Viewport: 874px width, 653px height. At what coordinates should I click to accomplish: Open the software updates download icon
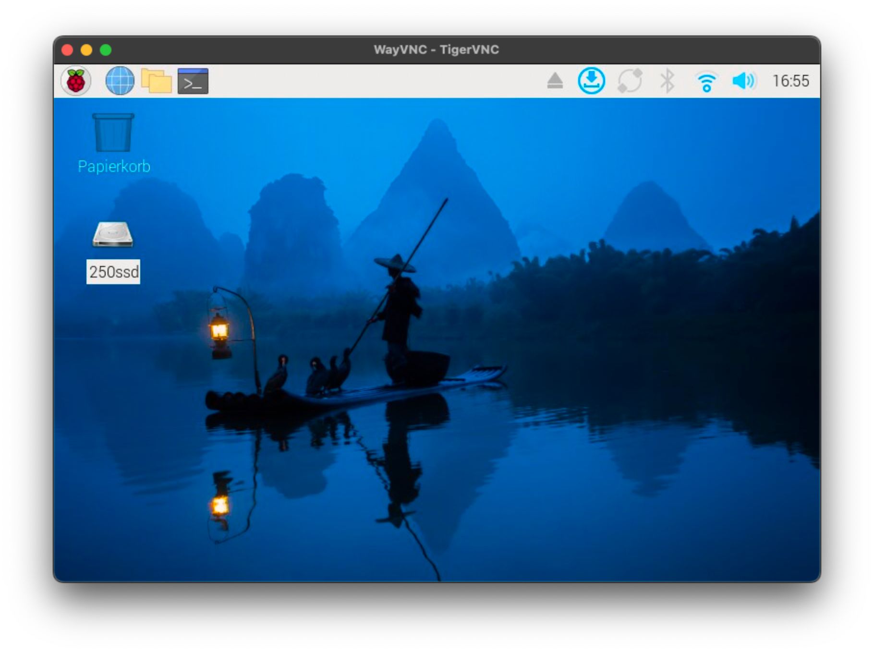click(x=591, y=80)
